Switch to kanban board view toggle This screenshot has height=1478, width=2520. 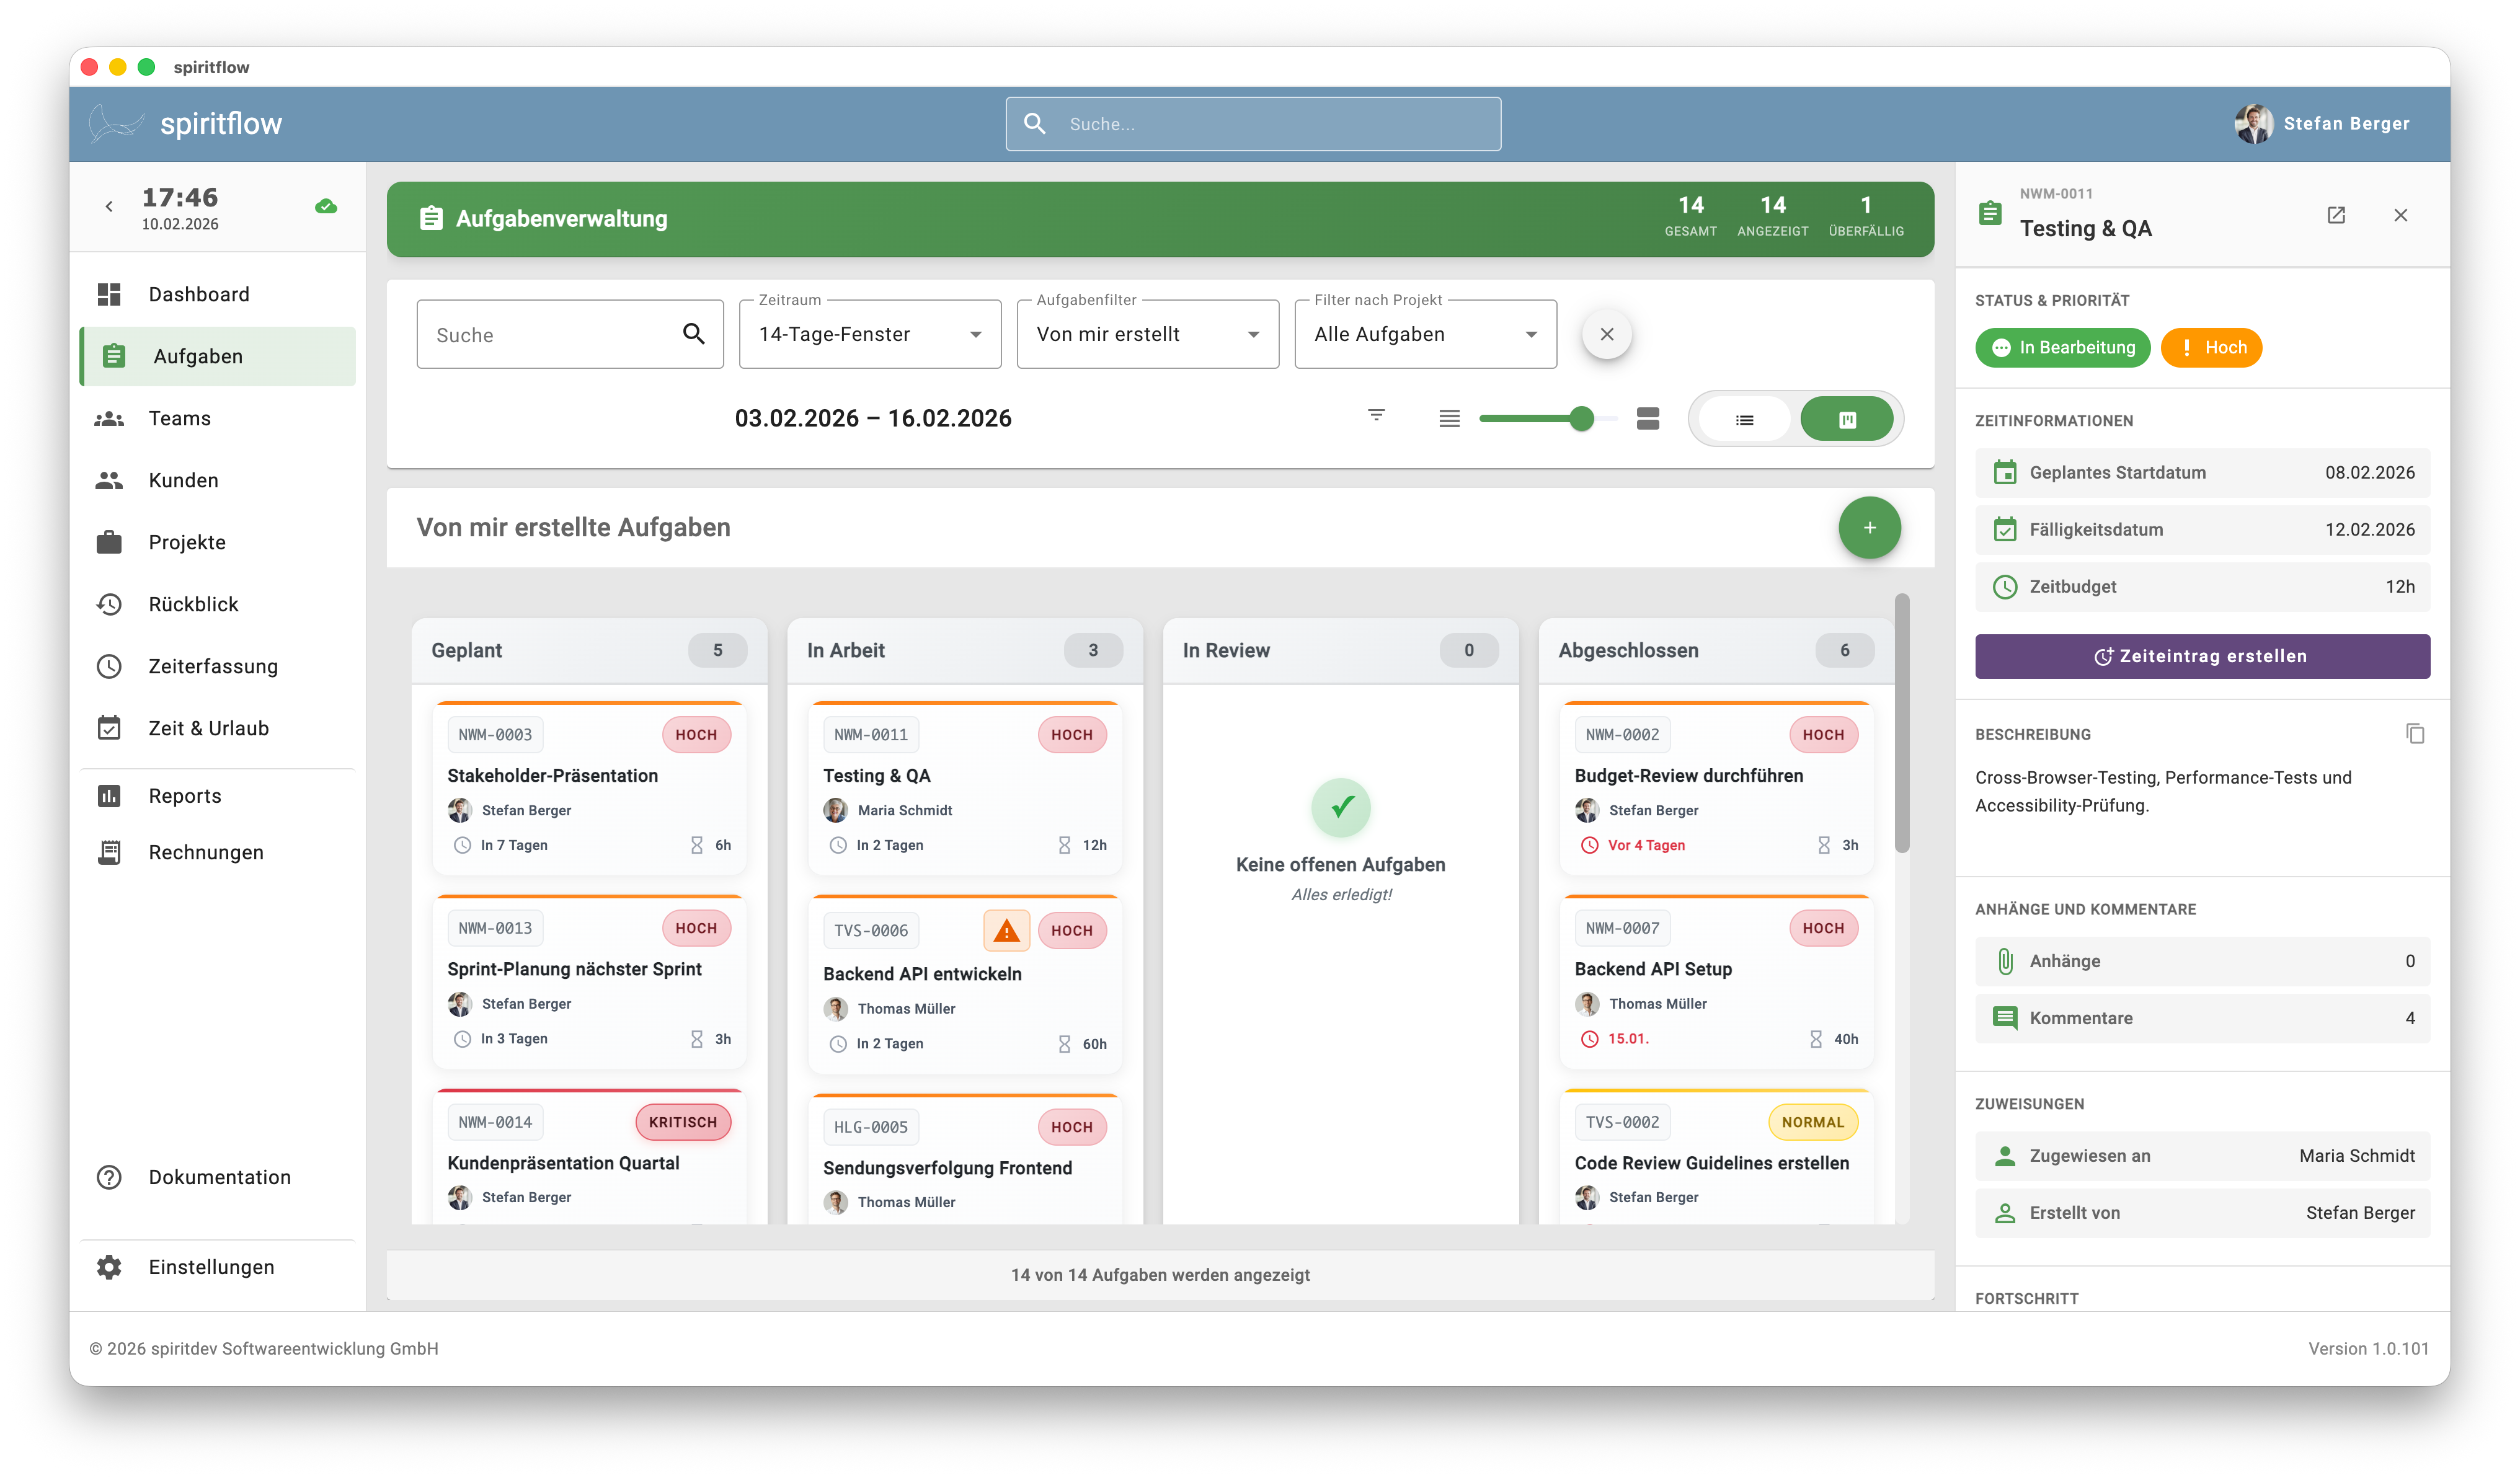[x=1847, y=420]
